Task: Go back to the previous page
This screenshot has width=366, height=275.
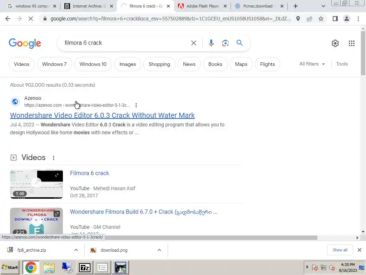Action: (8, 19)
